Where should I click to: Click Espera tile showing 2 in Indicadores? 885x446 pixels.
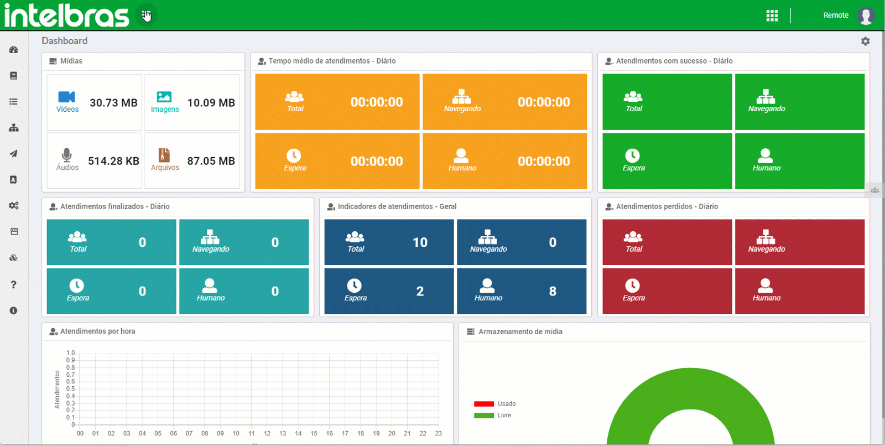point(389,291)
